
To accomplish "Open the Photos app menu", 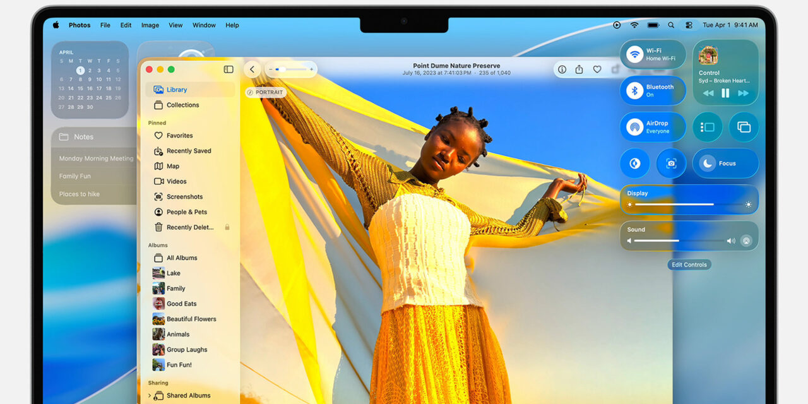I will [x=80, y=25].
